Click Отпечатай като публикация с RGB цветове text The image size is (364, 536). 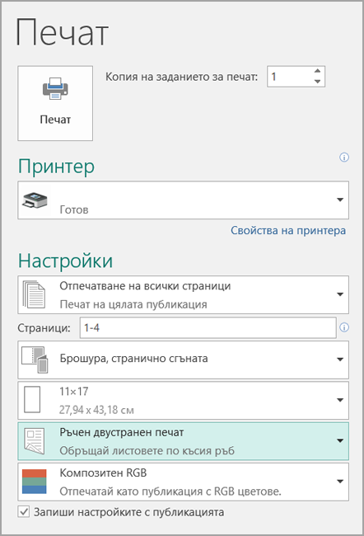point(170,491)
